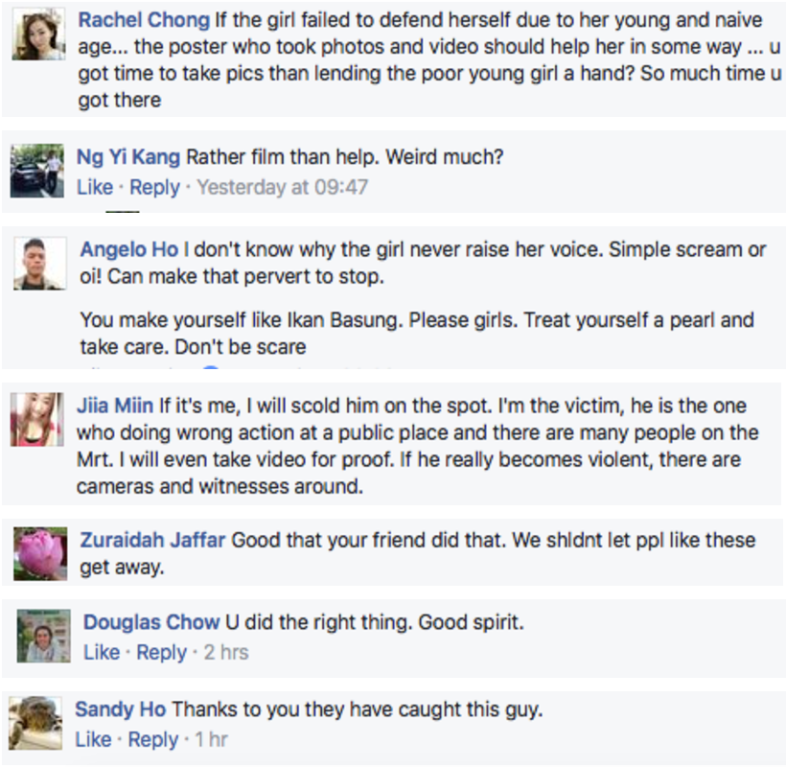Viewport: 786px width, 767px height.
Task: Click the Douglas Chow name link
Action: tap(151, 622)
